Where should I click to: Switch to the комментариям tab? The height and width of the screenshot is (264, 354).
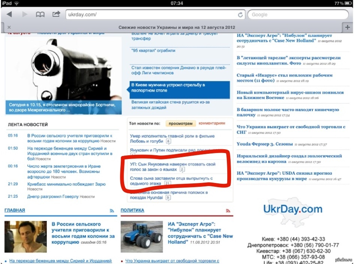tap(212, 123)
